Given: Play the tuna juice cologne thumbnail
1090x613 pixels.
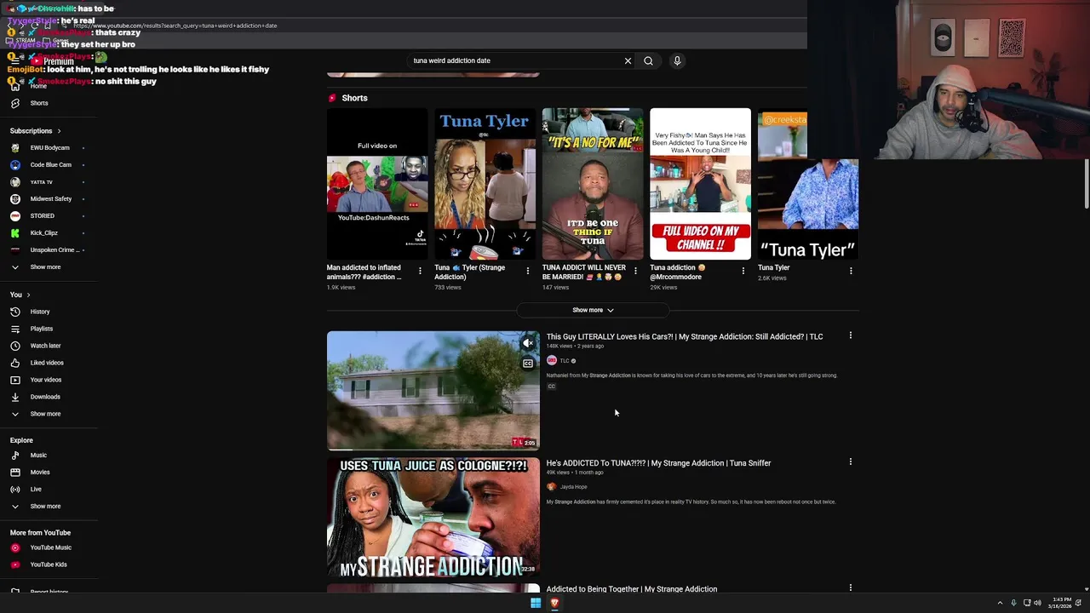Looking at the screenshot, I should (433, 518).
